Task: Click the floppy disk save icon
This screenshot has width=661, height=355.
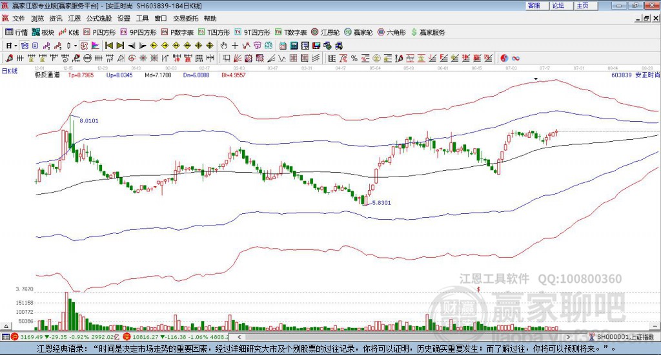Action: pyautogui.click(x=316, y=46)
